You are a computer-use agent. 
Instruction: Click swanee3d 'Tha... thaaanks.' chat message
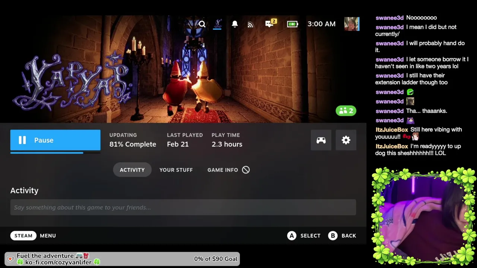(411, 111)
